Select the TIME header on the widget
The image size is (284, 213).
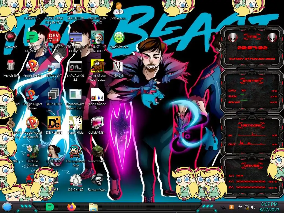click(252, 37)
